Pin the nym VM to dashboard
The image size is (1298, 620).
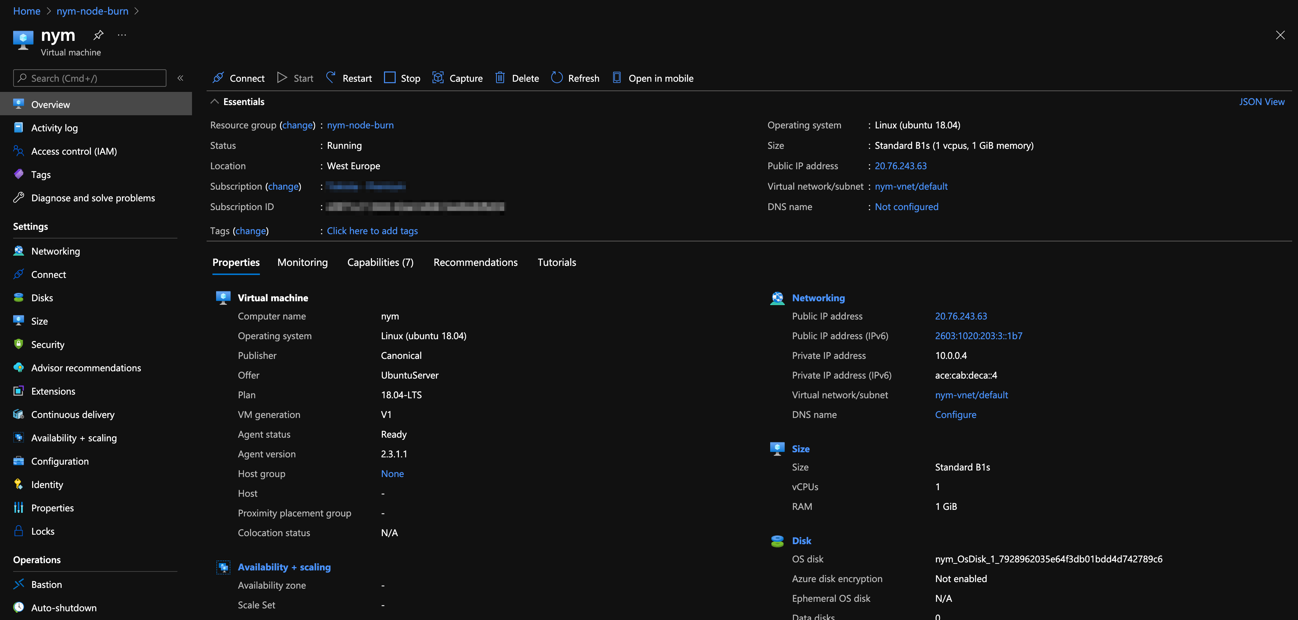(x=98, y=35)
